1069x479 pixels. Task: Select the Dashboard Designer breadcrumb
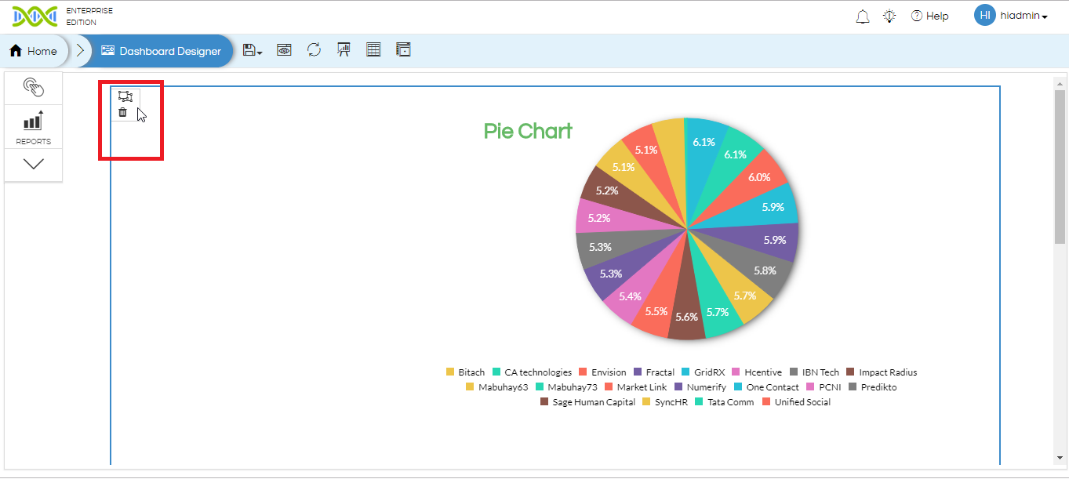(161, 51)
